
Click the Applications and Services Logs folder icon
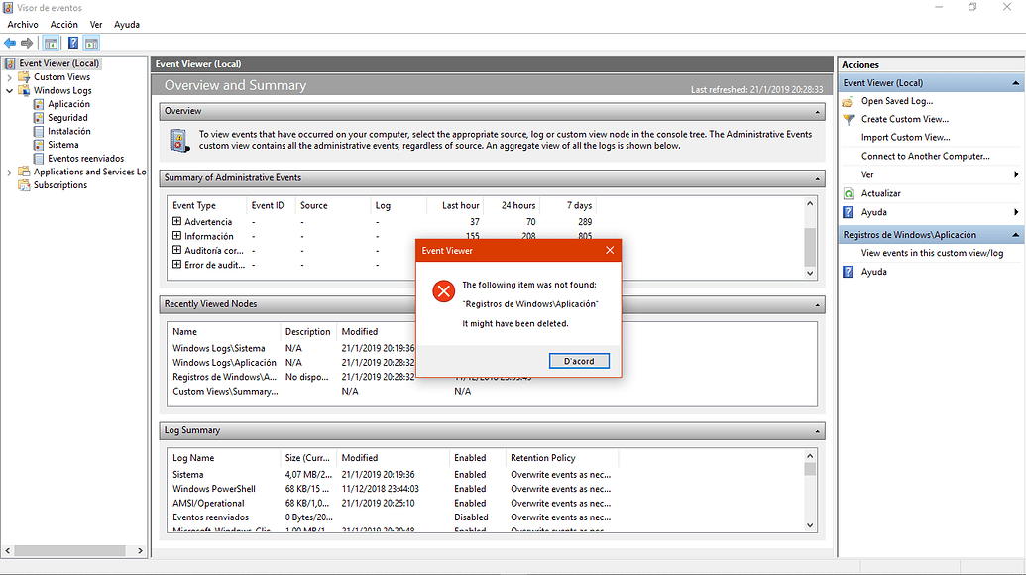(24, 172)
